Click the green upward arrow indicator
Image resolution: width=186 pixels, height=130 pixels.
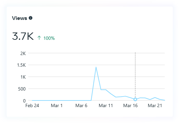39,38
